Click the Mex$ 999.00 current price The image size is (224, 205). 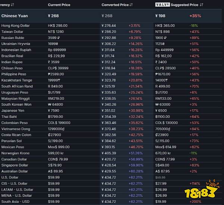(59, 147)
